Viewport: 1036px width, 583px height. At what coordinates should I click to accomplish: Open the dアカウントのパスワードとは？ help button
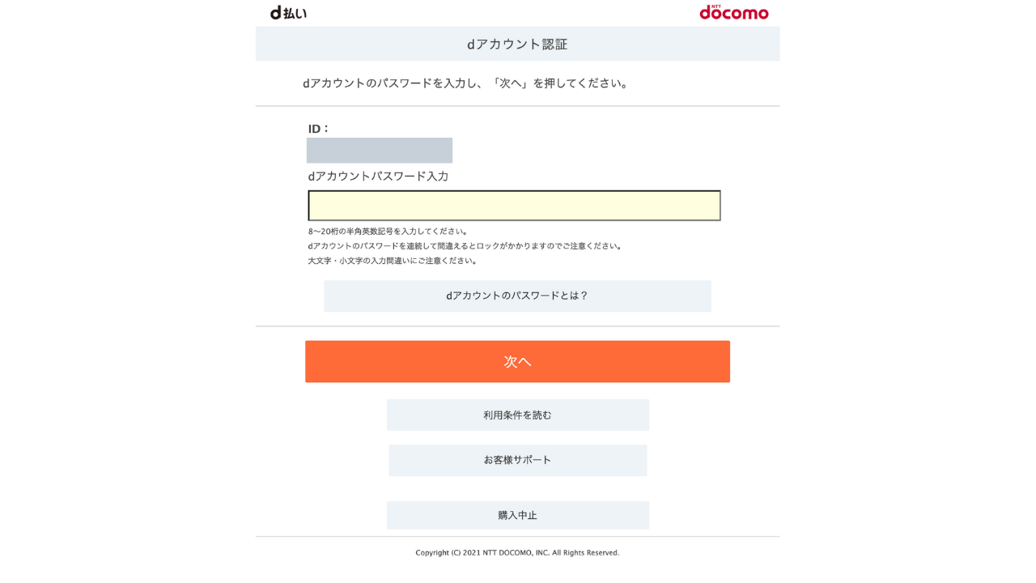point(517,296)
